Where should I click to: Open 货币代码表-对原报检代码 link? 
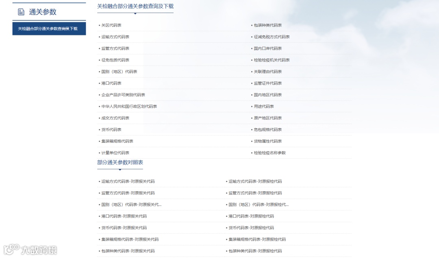(x=251, y=228)
